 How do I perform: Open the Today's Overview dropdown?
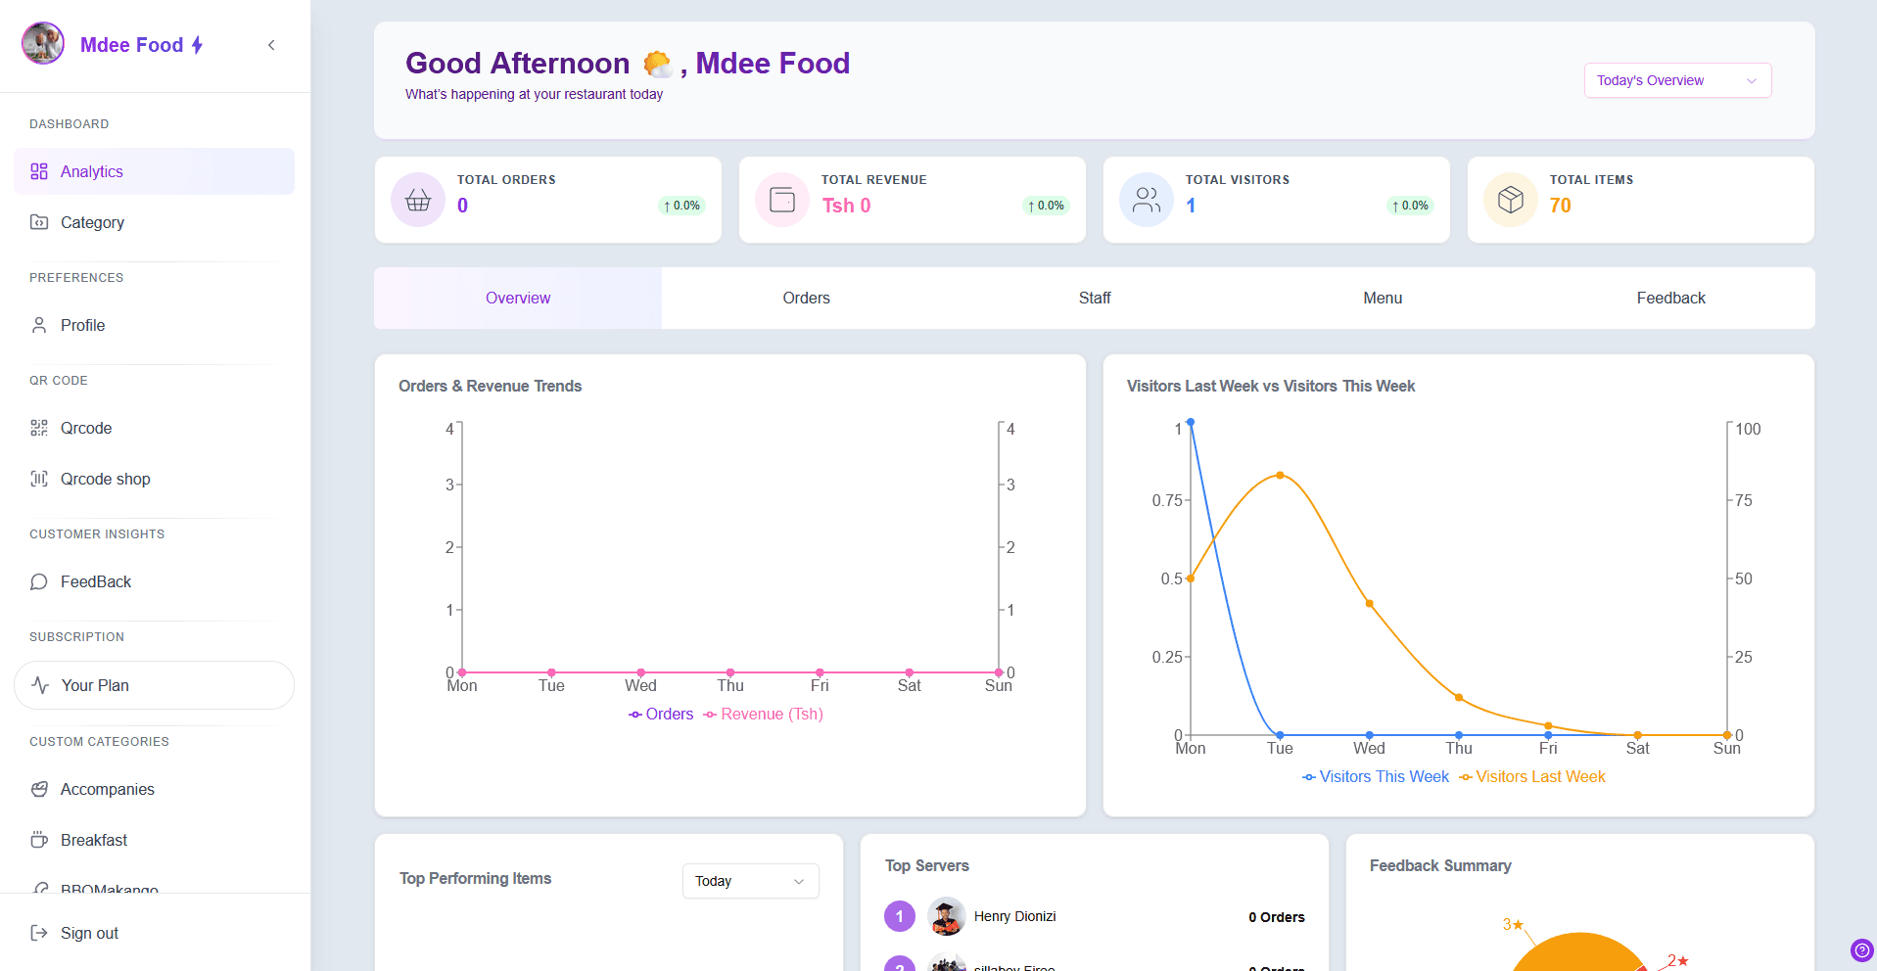coord(1676,80)
